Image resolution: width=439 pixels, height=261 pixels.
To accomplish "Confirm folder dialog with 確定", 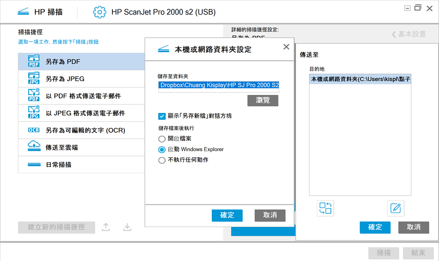I will coord(227,215).
